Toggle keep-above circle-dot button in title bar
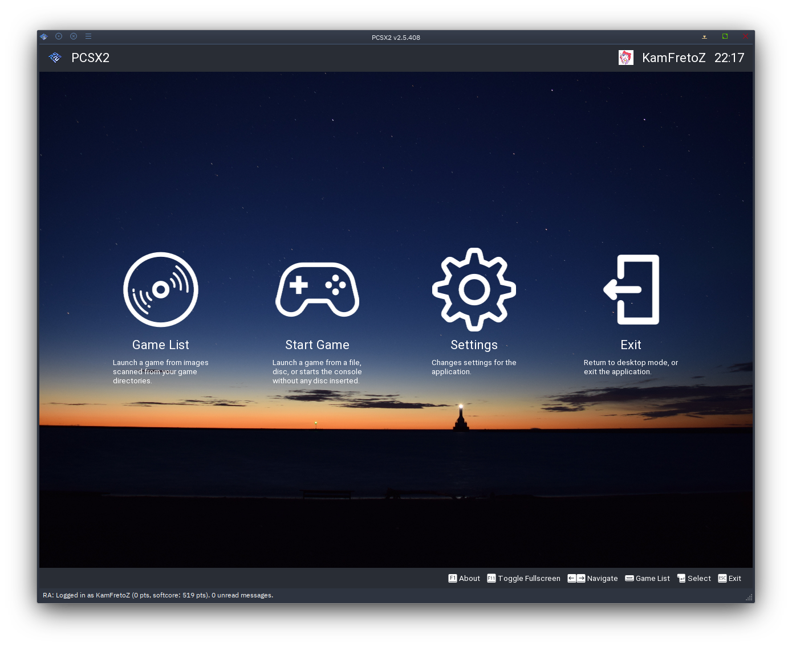 click(59, 36)
